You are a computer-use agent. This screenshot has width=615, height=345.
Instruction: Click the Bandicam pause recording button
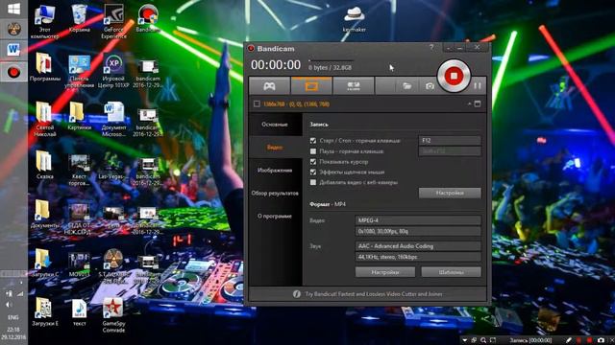478,85
